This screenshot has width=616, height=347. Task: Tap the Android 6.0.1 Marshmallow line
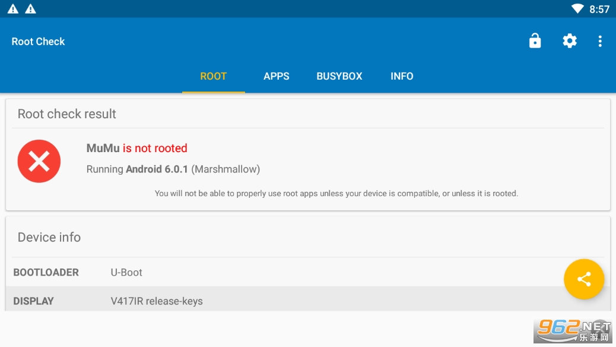pos(173,169)
